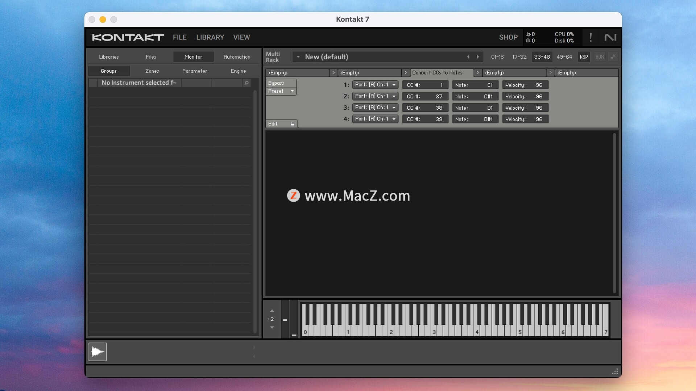Image resolution: width=696 pixels, height=391 pixels.
Task: Switch to the Monitor tab
Action: (x=193, y=57)
